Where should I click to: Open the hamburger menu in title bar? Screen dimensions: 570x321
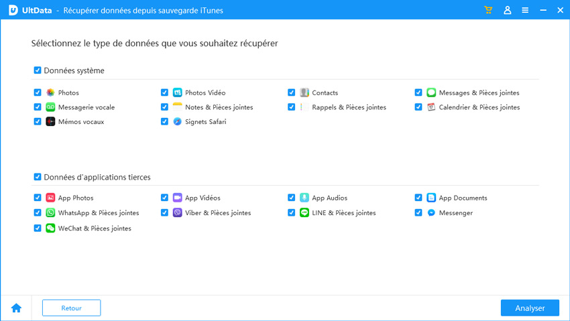coord(525,11)
